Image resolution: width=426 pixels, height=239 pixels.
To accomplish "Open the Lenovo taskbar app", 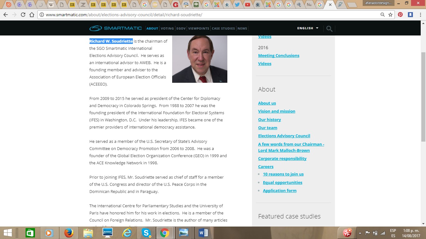I will click(x=107, y=233).
